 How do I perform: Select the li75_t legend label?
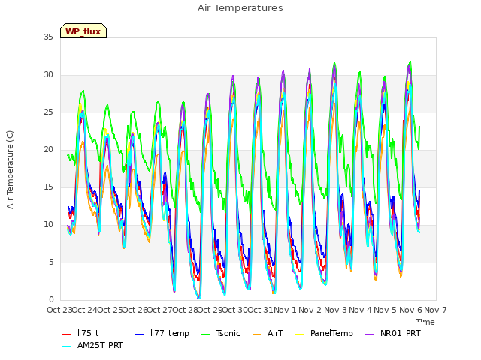[x=88, y=333]
